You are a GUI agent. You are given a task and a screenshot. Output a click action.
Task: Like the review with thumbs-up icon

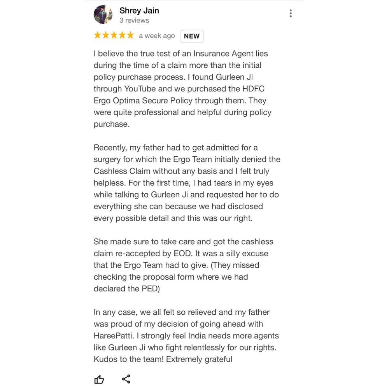pos(99,379)
